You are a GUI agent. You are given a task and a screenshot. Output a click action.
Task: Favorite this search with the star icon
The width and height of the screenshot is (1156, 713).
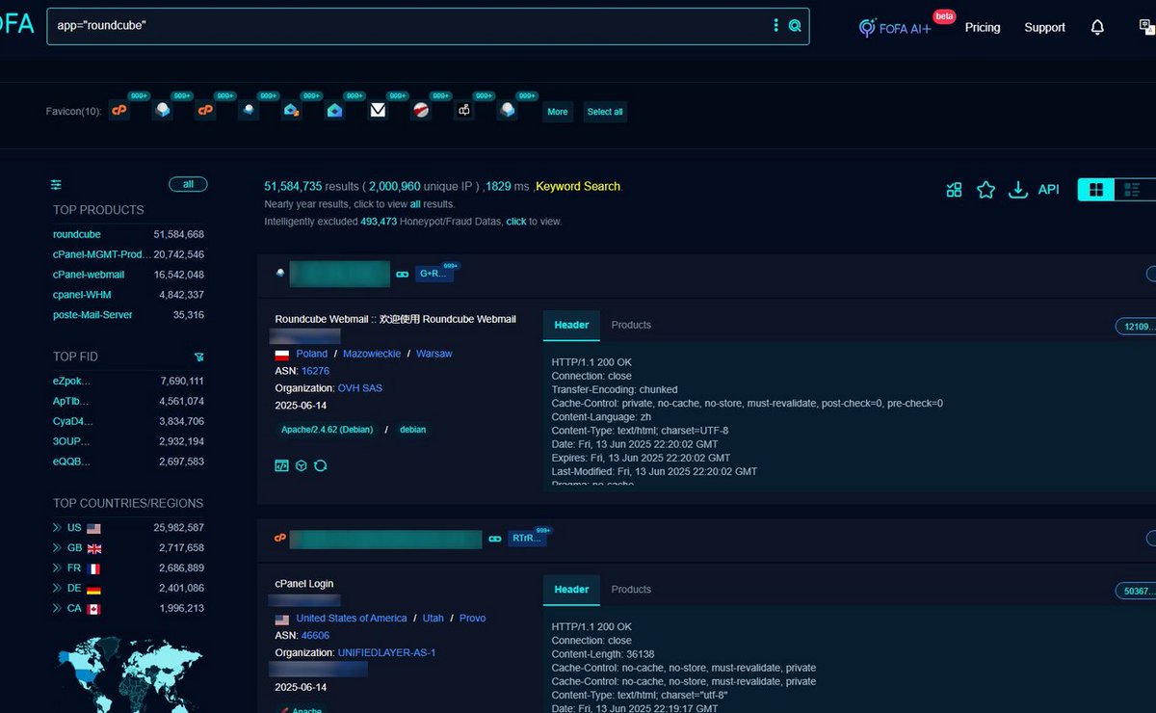coord(985,190)
